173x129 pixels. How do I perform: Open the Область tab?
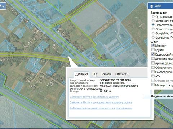coord(122,74)
